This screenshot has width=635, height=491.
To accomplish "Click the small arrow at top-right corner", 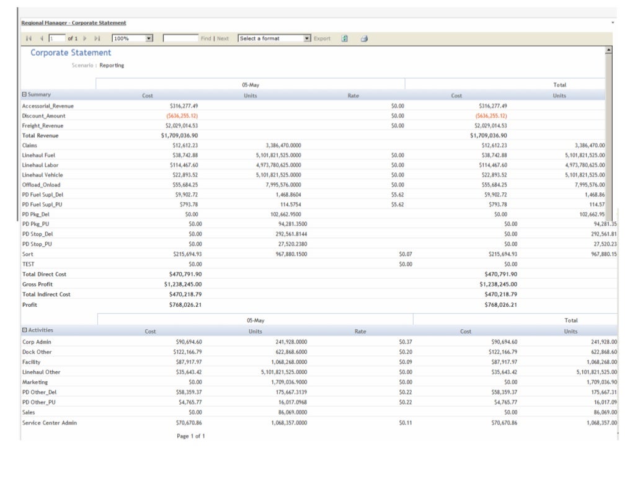I will pos(613,23).
